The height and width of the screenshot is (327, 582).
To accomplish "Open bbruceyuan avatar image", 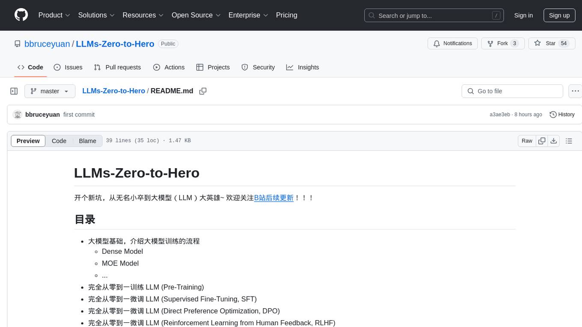I will 18,115.
